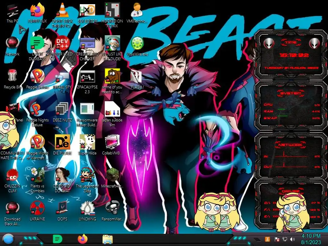Open 2PACALYPSE 2.3 console shortcut

(87, 82)
